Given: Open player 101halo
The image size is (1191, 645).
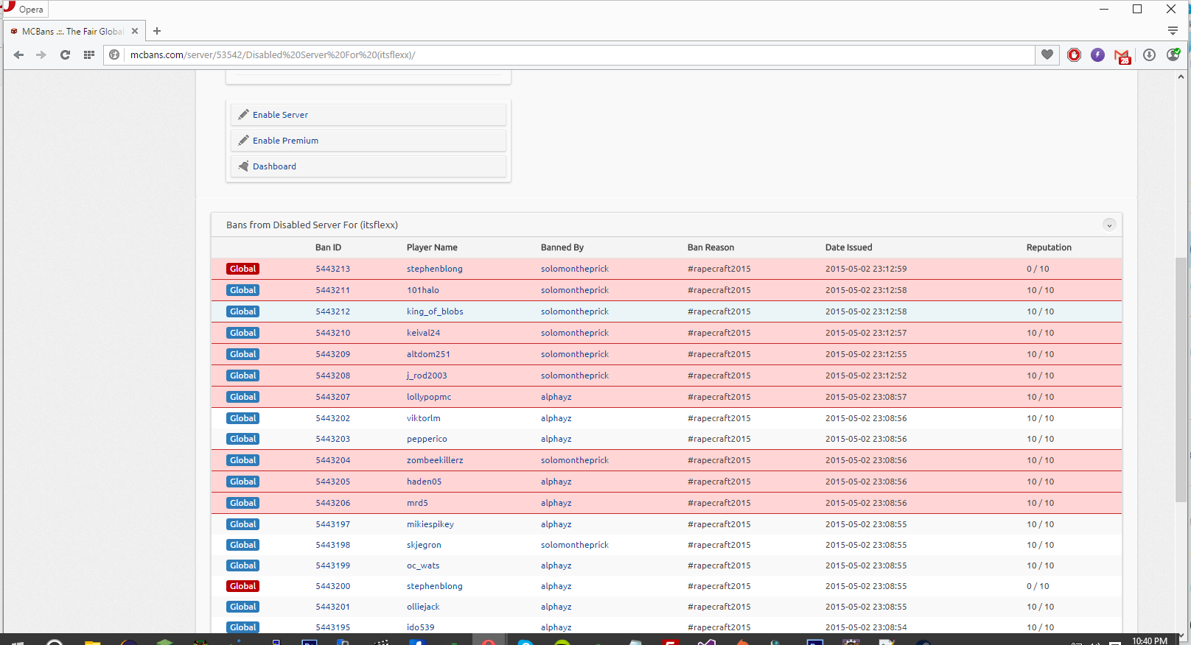Looking at the screenshot, I should [x=423, y=290].
